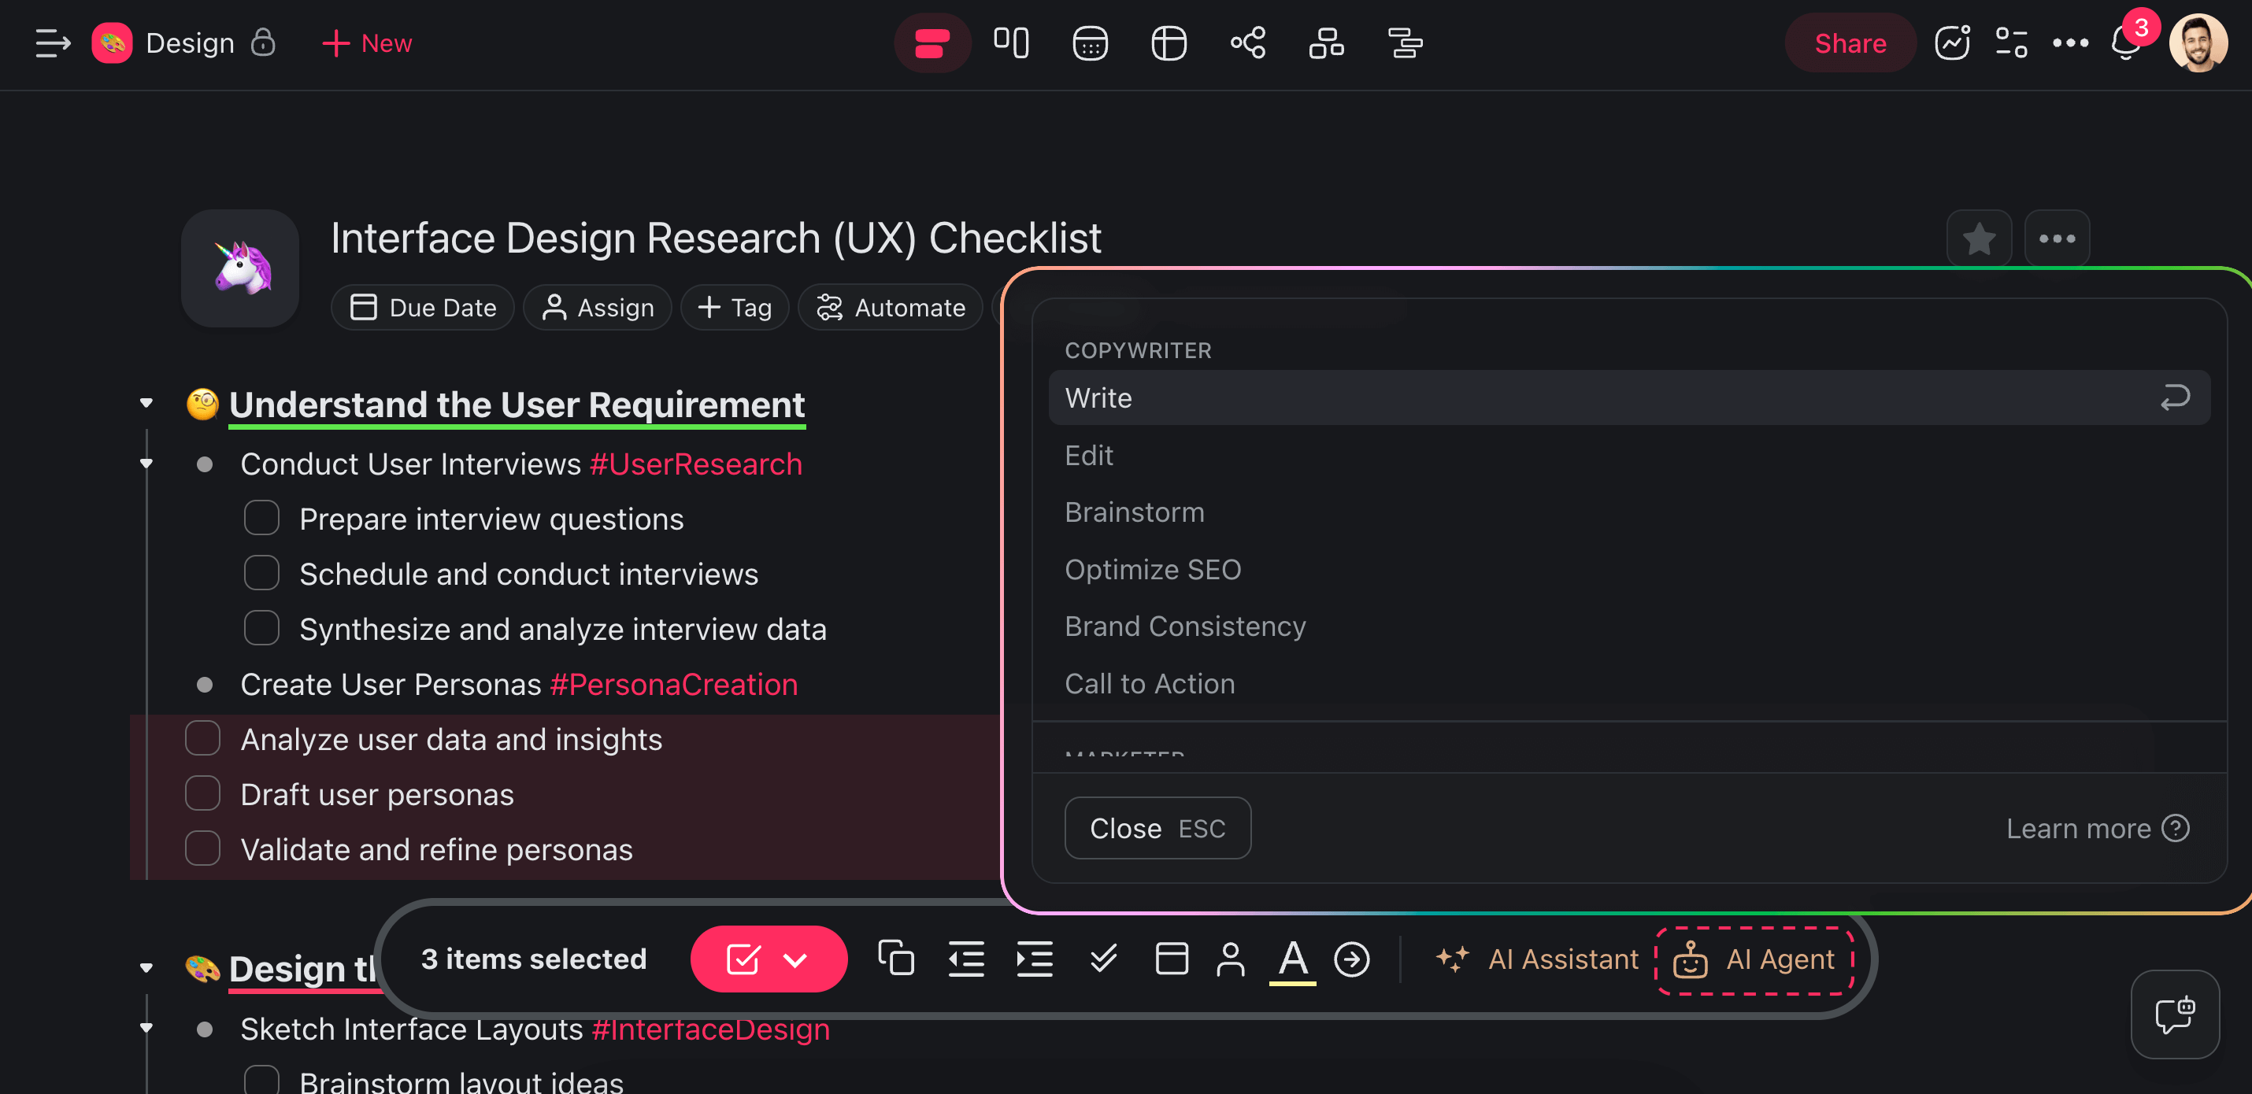This screenshot has height=1094, width=2252.
Task: Close the AI Agent panel
Action: (1157, 827)
